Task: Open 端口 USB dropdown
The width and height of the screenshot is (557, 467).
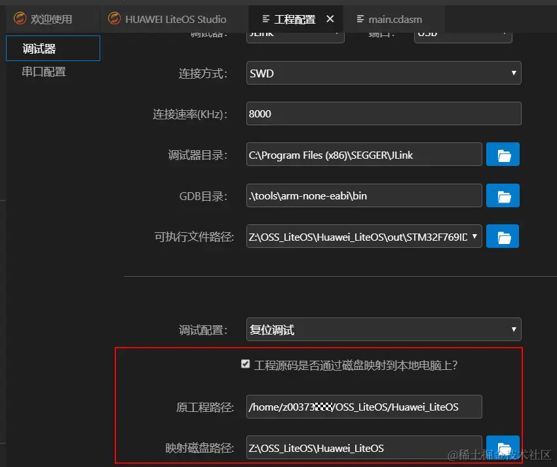Action: [463, 37]
